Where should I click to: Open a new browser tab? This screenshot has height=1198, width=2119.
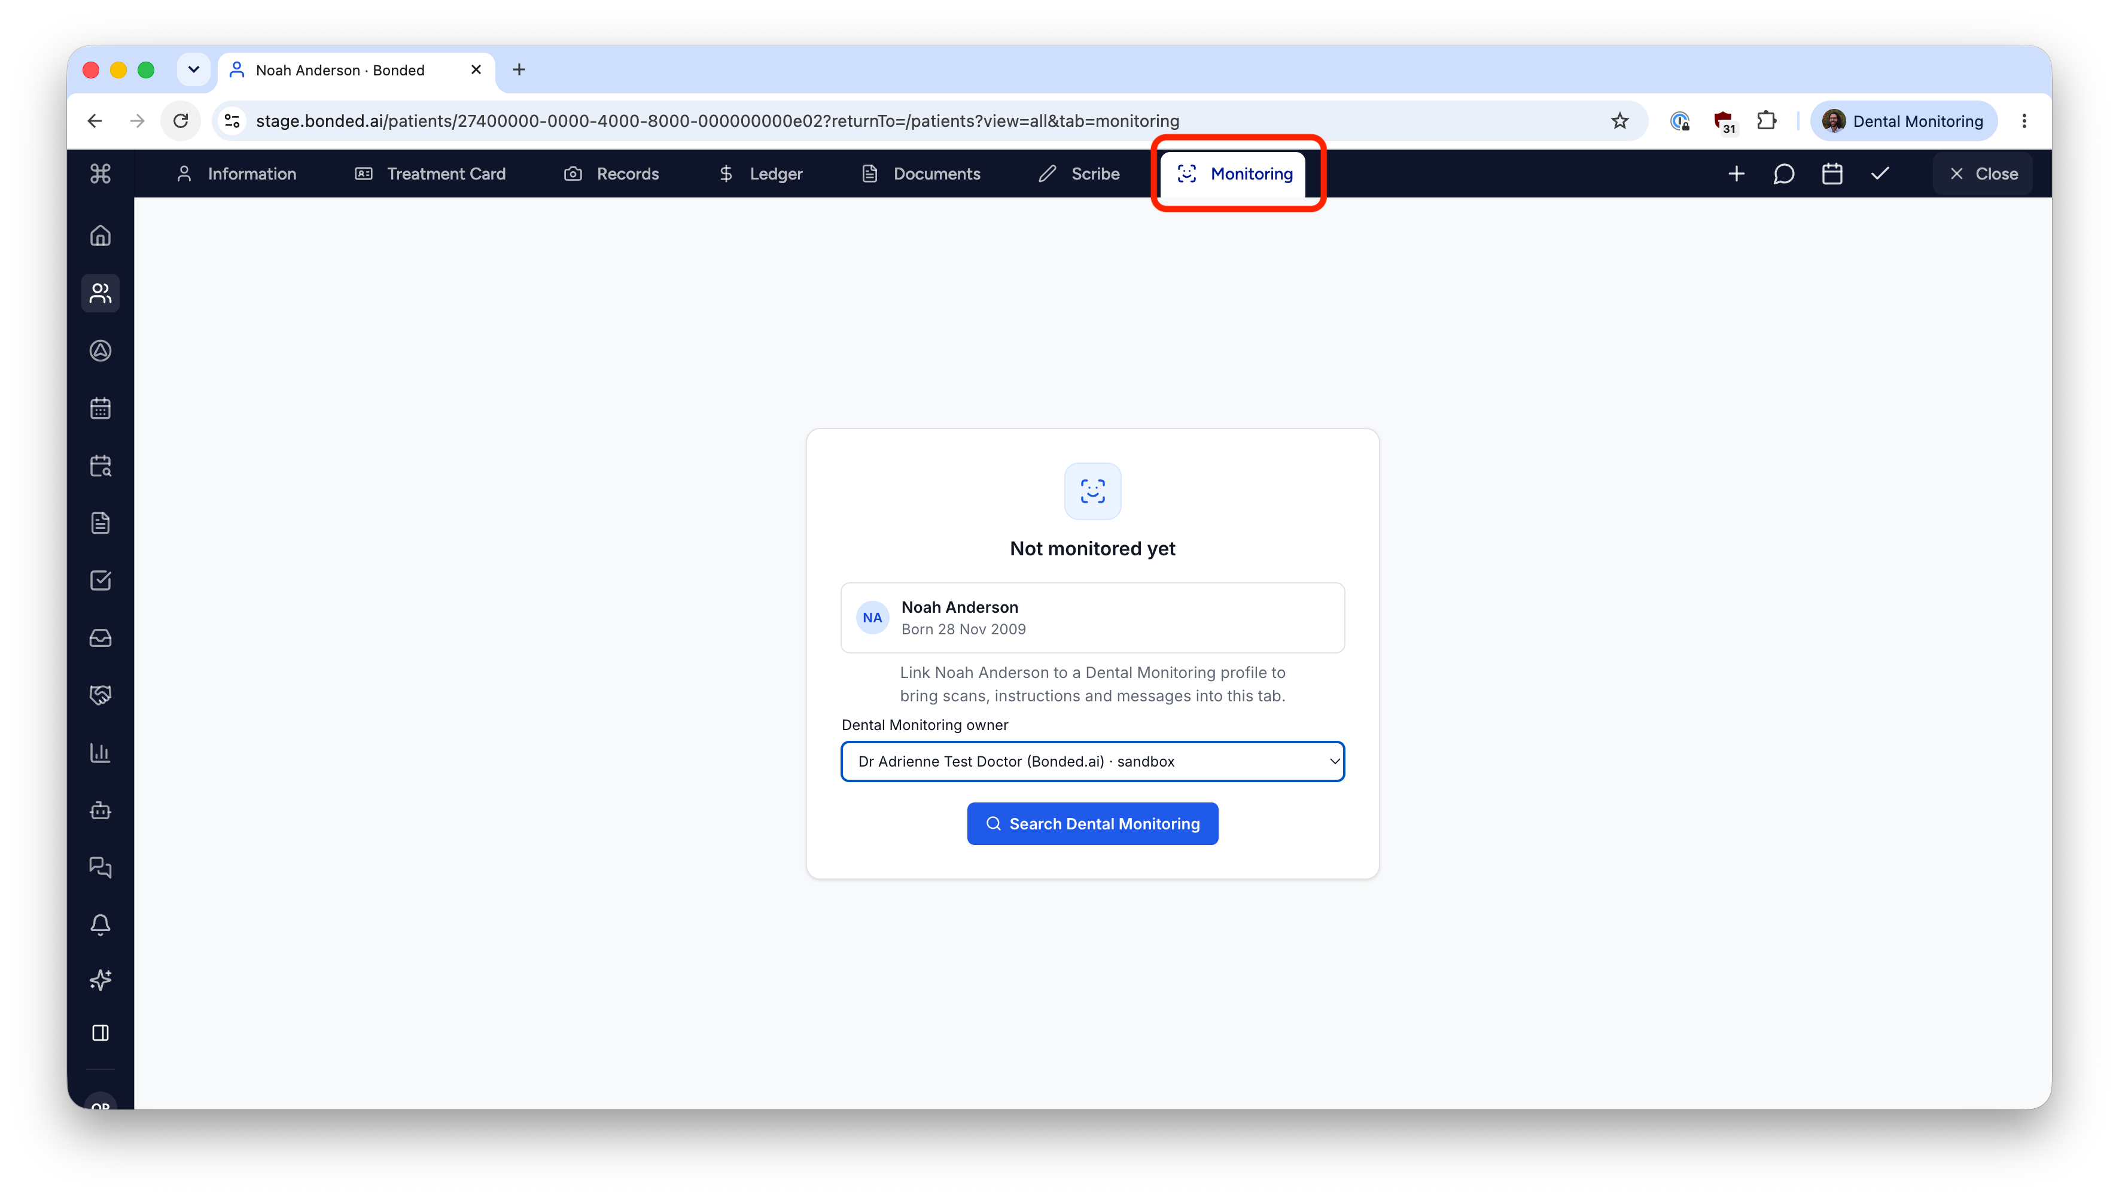pyautogui.click(x=519, y=70)
